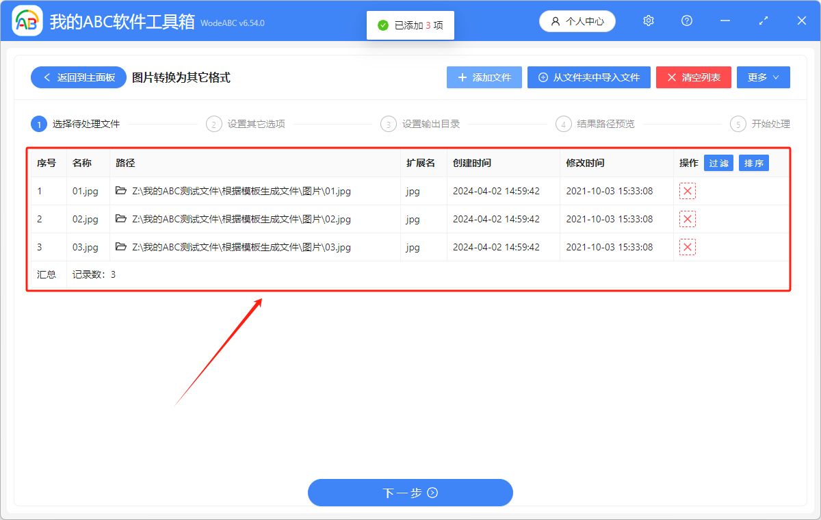Open the 过滤 filter option
The width and height of the screenshot is (821, 520).
pos(718,163)
